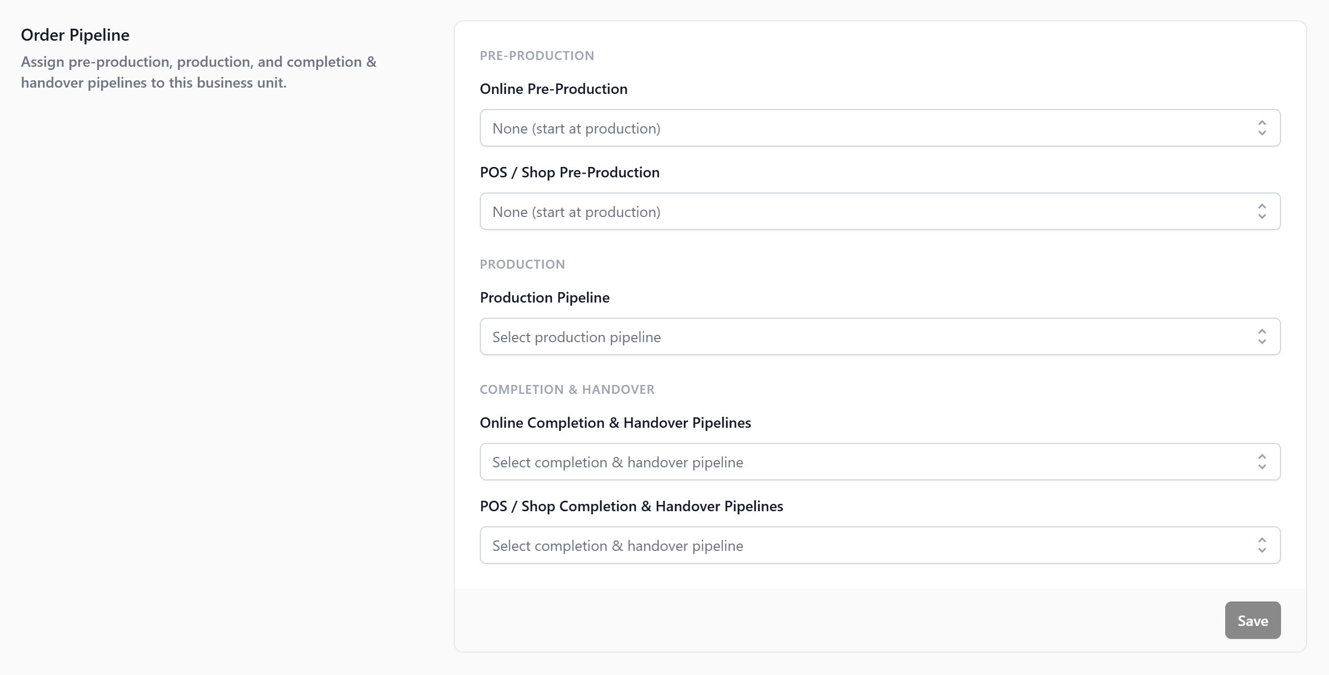
Task: Click POS / Shop Completion & Handover Pipelines label
Action: point(631,506)
